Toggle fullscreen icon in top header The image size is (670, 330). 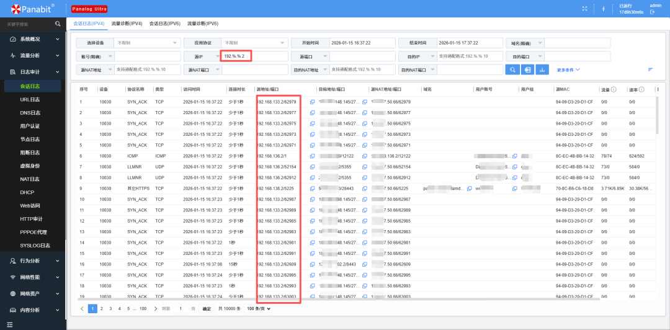(x=585, y=9)
